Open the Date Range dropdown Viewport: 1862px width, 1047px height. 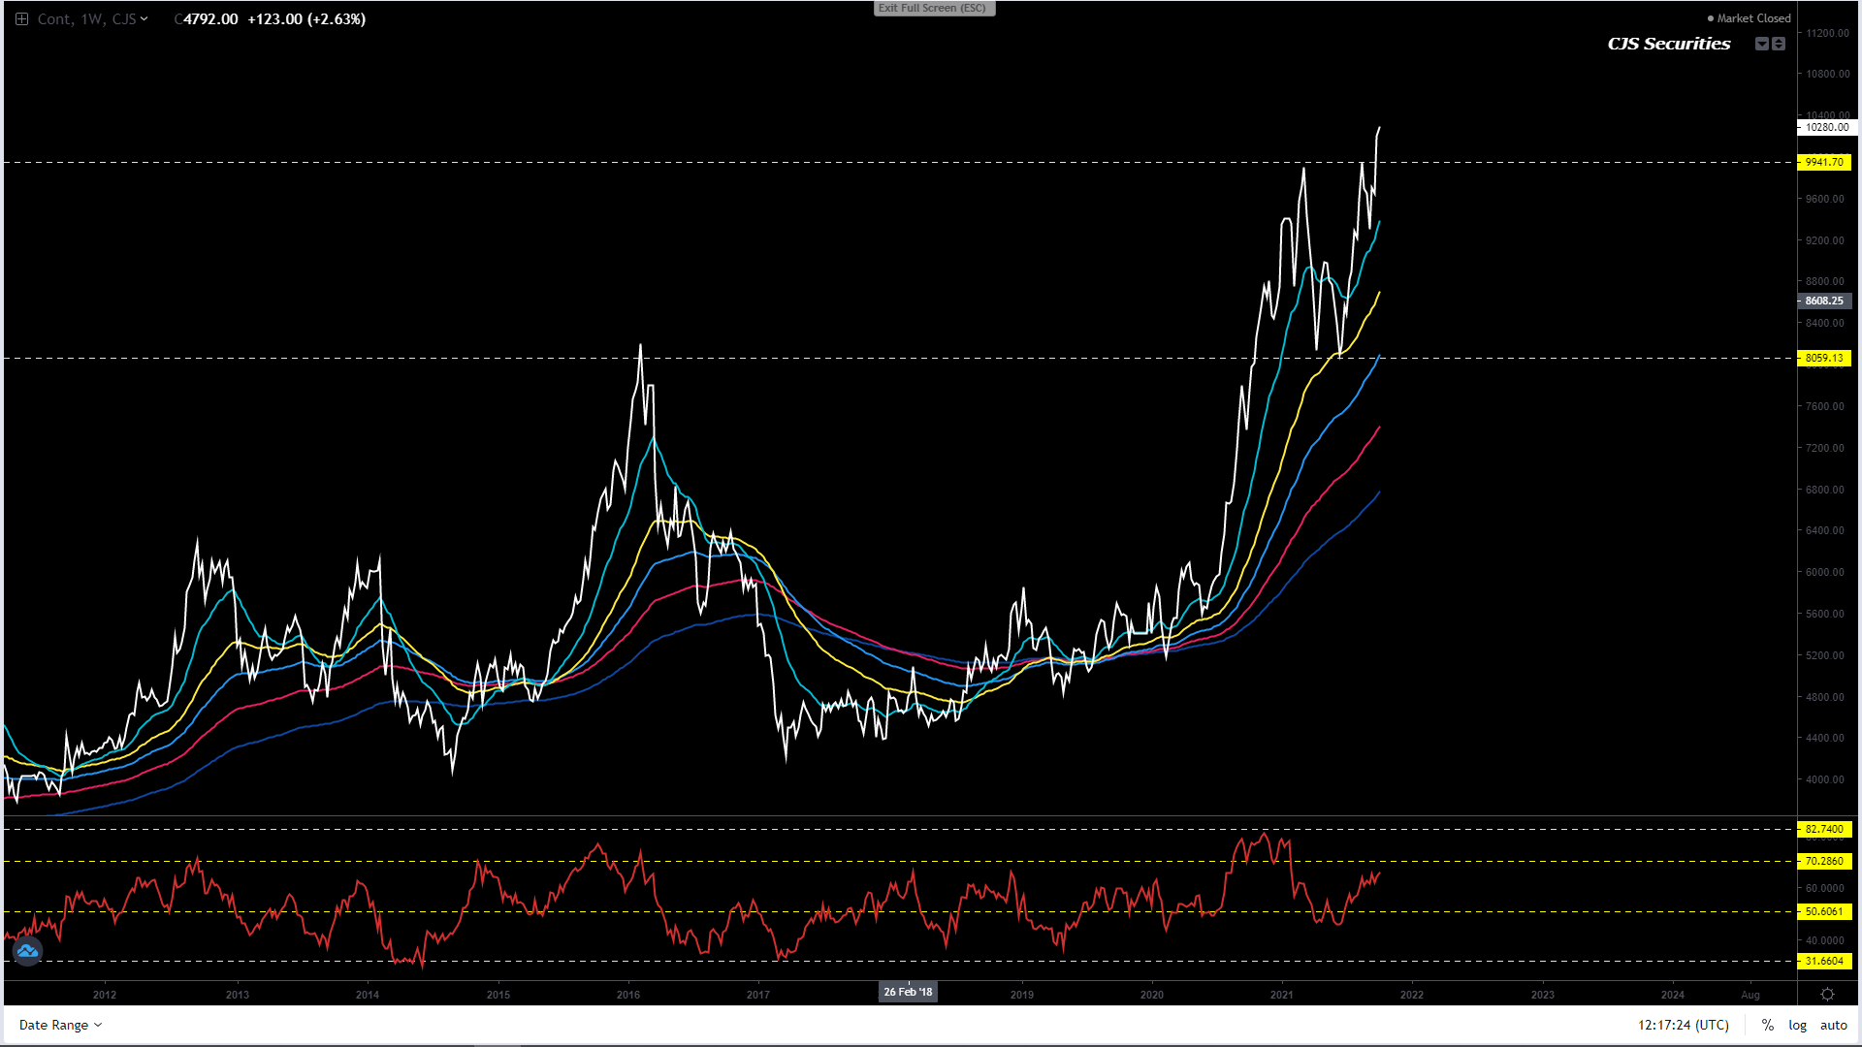coord(60,1025)
